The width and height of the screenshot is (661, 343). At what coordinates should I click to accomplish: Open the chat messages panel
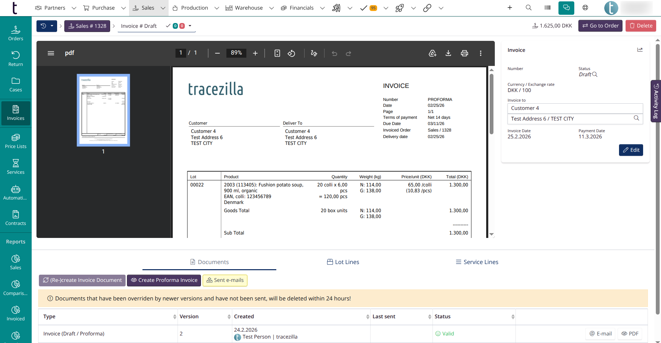[566, 8]
